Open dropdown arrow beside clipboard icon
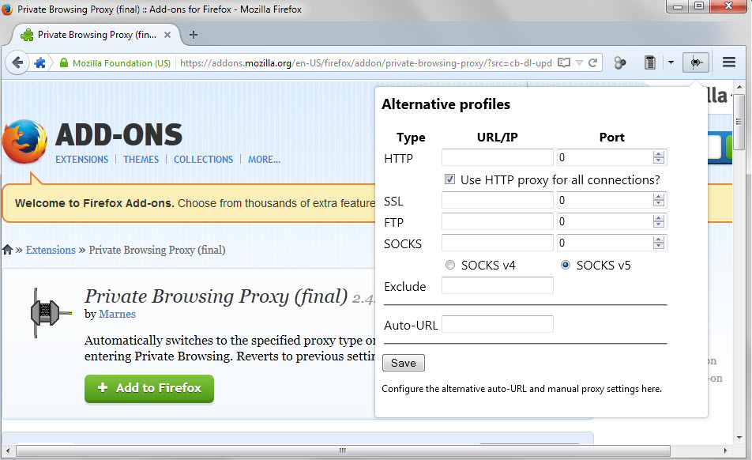 click(x=671, y=62)
